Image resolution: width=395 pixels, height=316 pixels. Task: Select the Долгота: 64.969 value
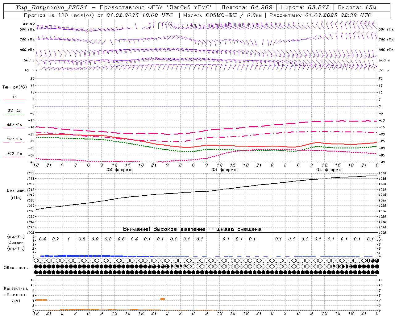247,7
